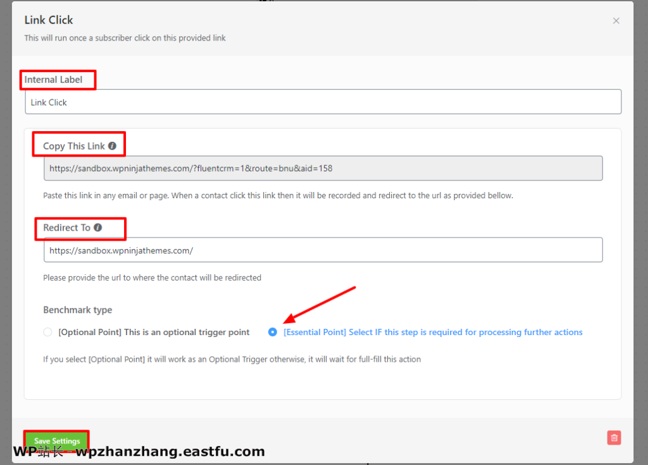
Task: Click the 'If you select [Optional Point]' note
Action: (232, 359)
